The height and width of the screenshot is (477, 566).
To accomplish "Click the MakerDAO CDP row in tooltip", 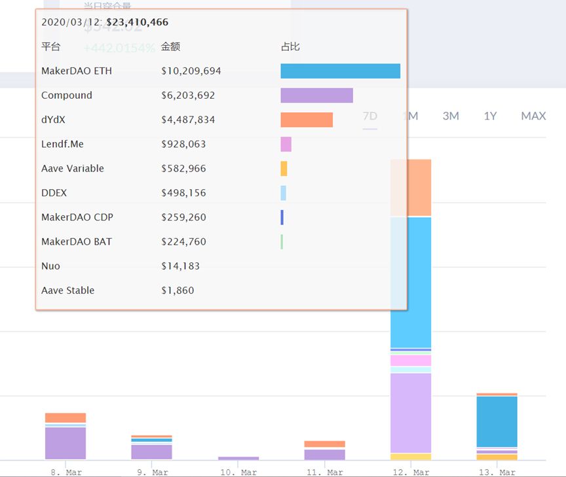I will (221, 217).
